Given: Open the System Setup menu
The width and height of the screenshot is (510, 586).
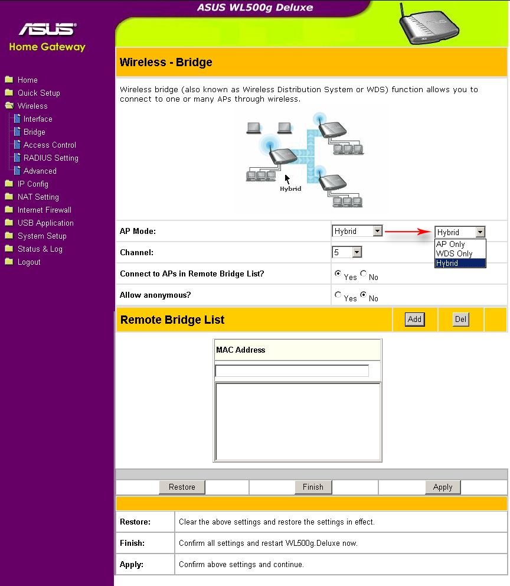Looking at the screenshot, I should [42, 236].
